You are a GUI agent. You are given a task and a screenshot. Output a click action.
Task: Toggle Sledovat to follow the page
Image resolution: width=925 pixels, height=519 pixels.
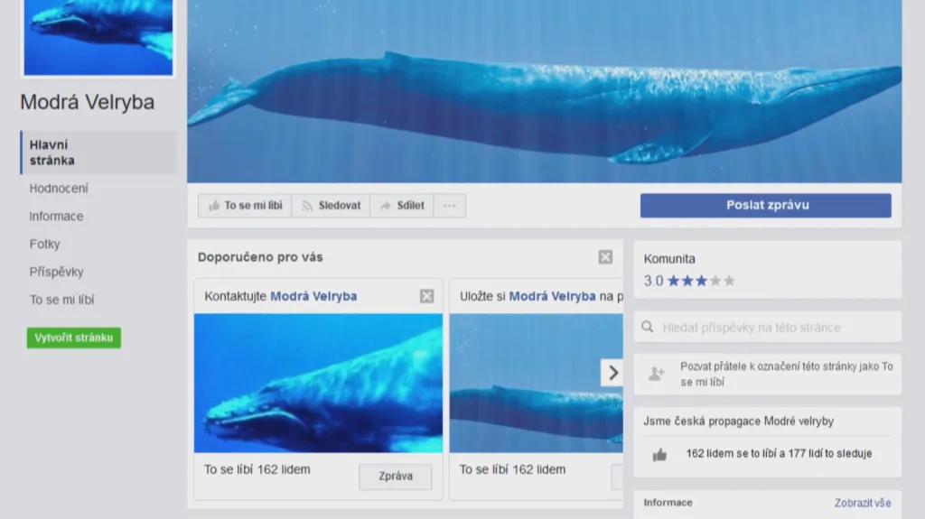pyautogui.click(x=331, y=206)
